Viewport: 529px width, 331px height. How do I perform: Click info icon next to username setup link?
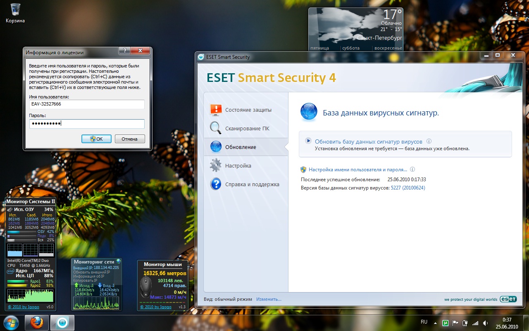412,170
